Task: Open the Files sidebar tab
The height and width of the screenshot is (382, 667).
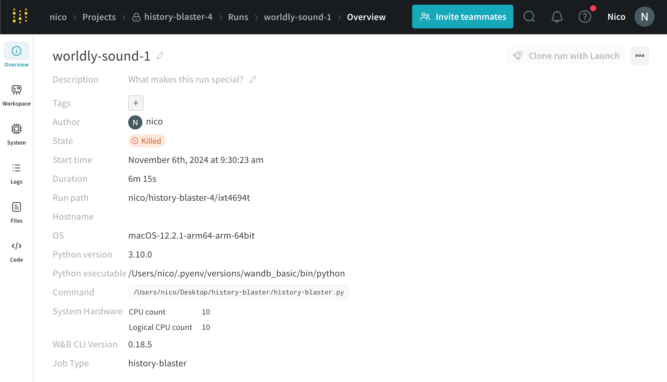Action: click(x=17, y=212)
